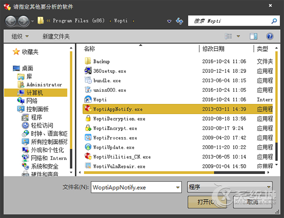Select Program Files (x86) in the address path
This screenshot has height=218, width=284.
79,20
